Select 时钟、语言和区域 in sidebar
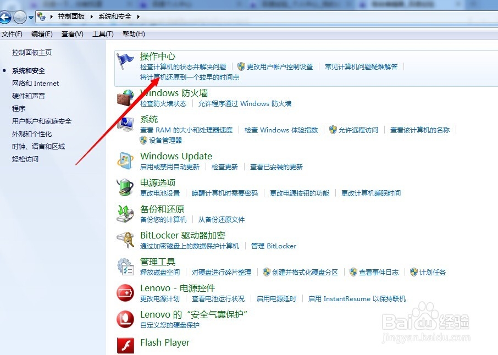This screenshot has height=355, width=498. click(x=38, y=147)
